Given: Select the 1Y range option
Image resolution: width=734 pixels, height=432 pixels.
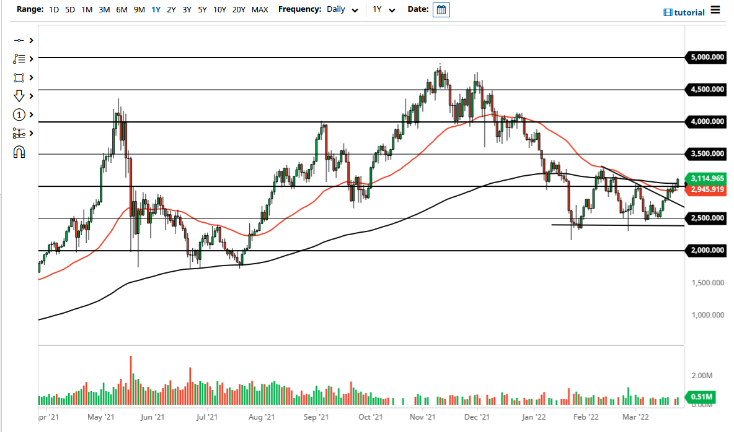Looking at the screenshot, I should 156,10.
